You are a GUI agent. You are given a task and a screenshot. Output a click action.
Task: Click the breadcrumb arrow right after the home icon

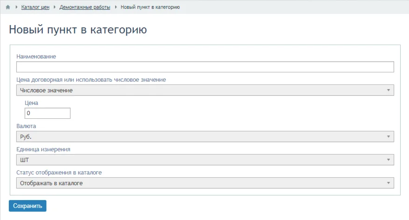click(17, 7)
